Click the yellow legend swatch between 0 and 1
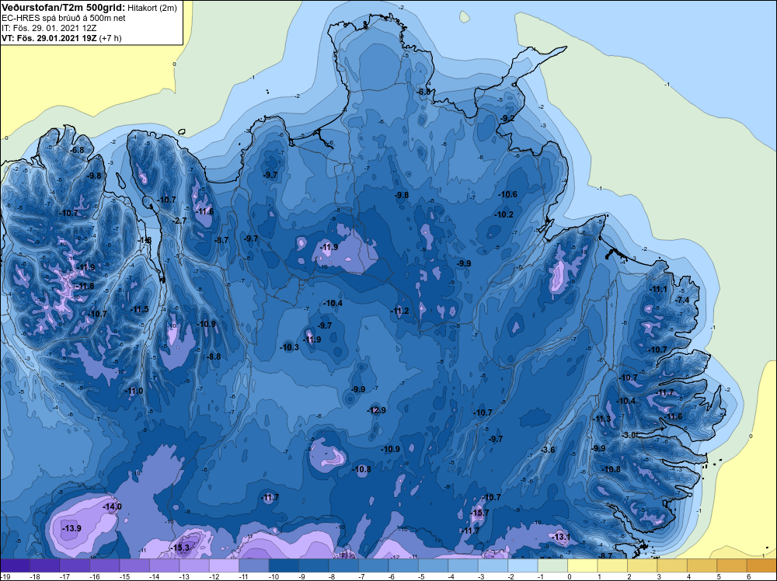 [x=583, y=565]
